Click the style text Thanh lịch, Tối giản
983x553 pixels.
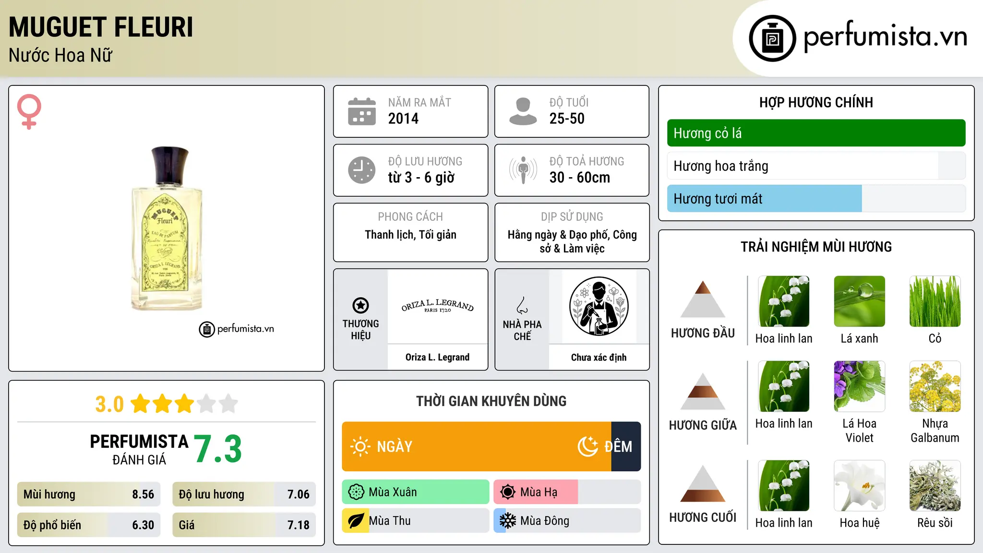point(410,235)
